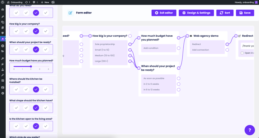Screen dimensions: 259x138
Task: Open Appearance brush icon in sidebar
Action: tap(3, 58)
